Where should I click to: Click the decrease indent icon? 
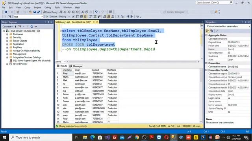tap(128, 16)
